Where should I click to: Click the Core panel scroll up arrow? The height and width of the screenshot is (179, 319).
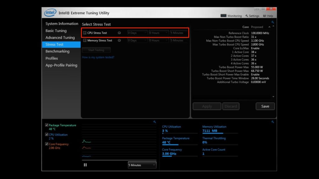pyautogui.click(x=273, y=26)
